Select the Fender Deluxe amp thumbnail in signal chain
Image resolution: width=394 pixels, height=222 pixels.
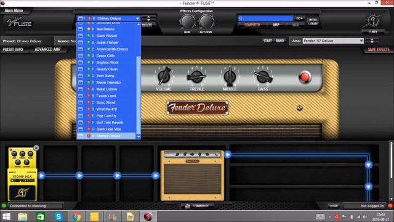192,175
